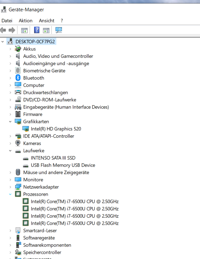The height and width of the screenshot is (259, 200).
Task: Expand the Bluetooth category
Action: tap(10, 78)
